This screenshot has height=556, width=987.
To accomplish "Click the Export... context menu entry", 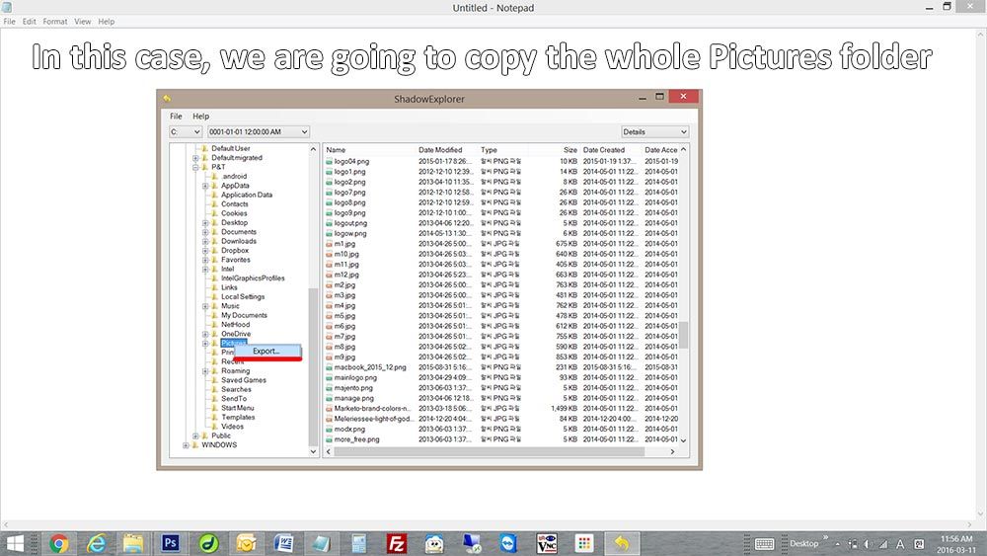I will coord(266,351).
